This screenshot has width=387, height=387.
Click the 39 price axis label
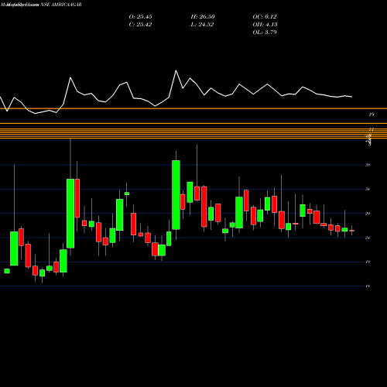368,165
